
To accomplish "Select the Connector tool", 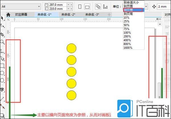I will pyautogui.click(x=2, y=106).
